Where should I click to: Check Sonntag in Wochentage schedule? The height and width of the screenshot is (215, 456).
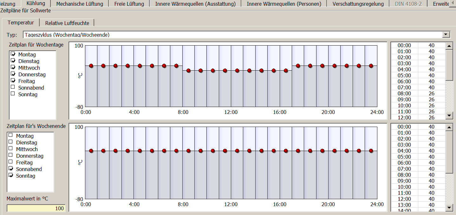point(13,94)
